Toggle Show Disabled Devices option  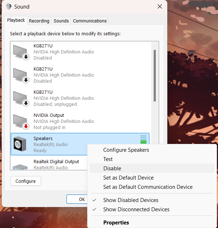[x=152, y=200]
